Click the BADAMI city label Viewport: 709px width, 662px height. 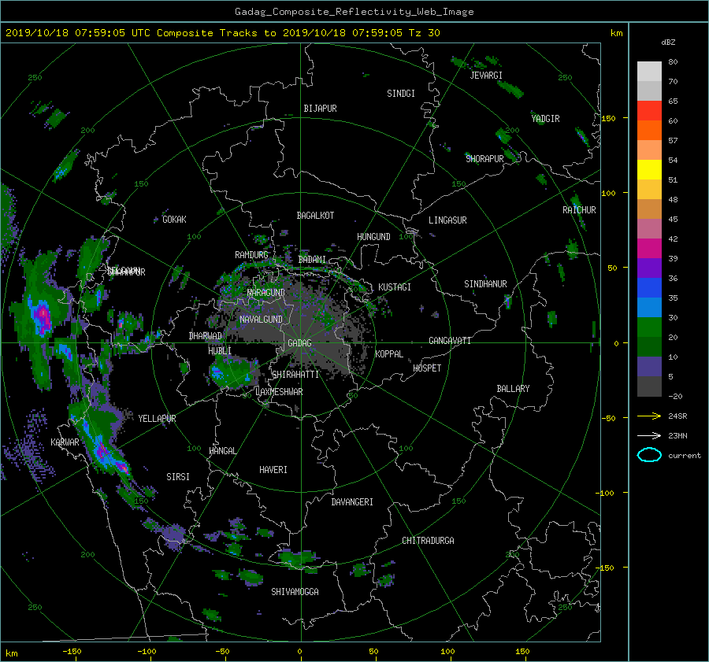[312, 260]
